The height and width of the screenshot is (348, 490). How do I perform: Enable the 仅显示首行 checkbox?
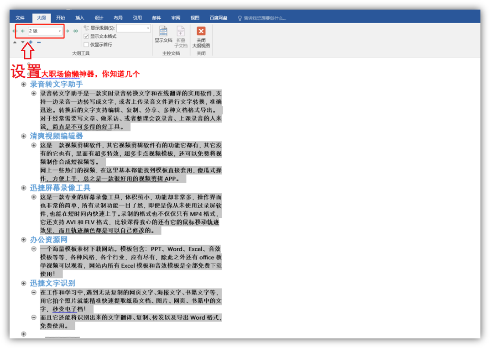tap(86, 44)
